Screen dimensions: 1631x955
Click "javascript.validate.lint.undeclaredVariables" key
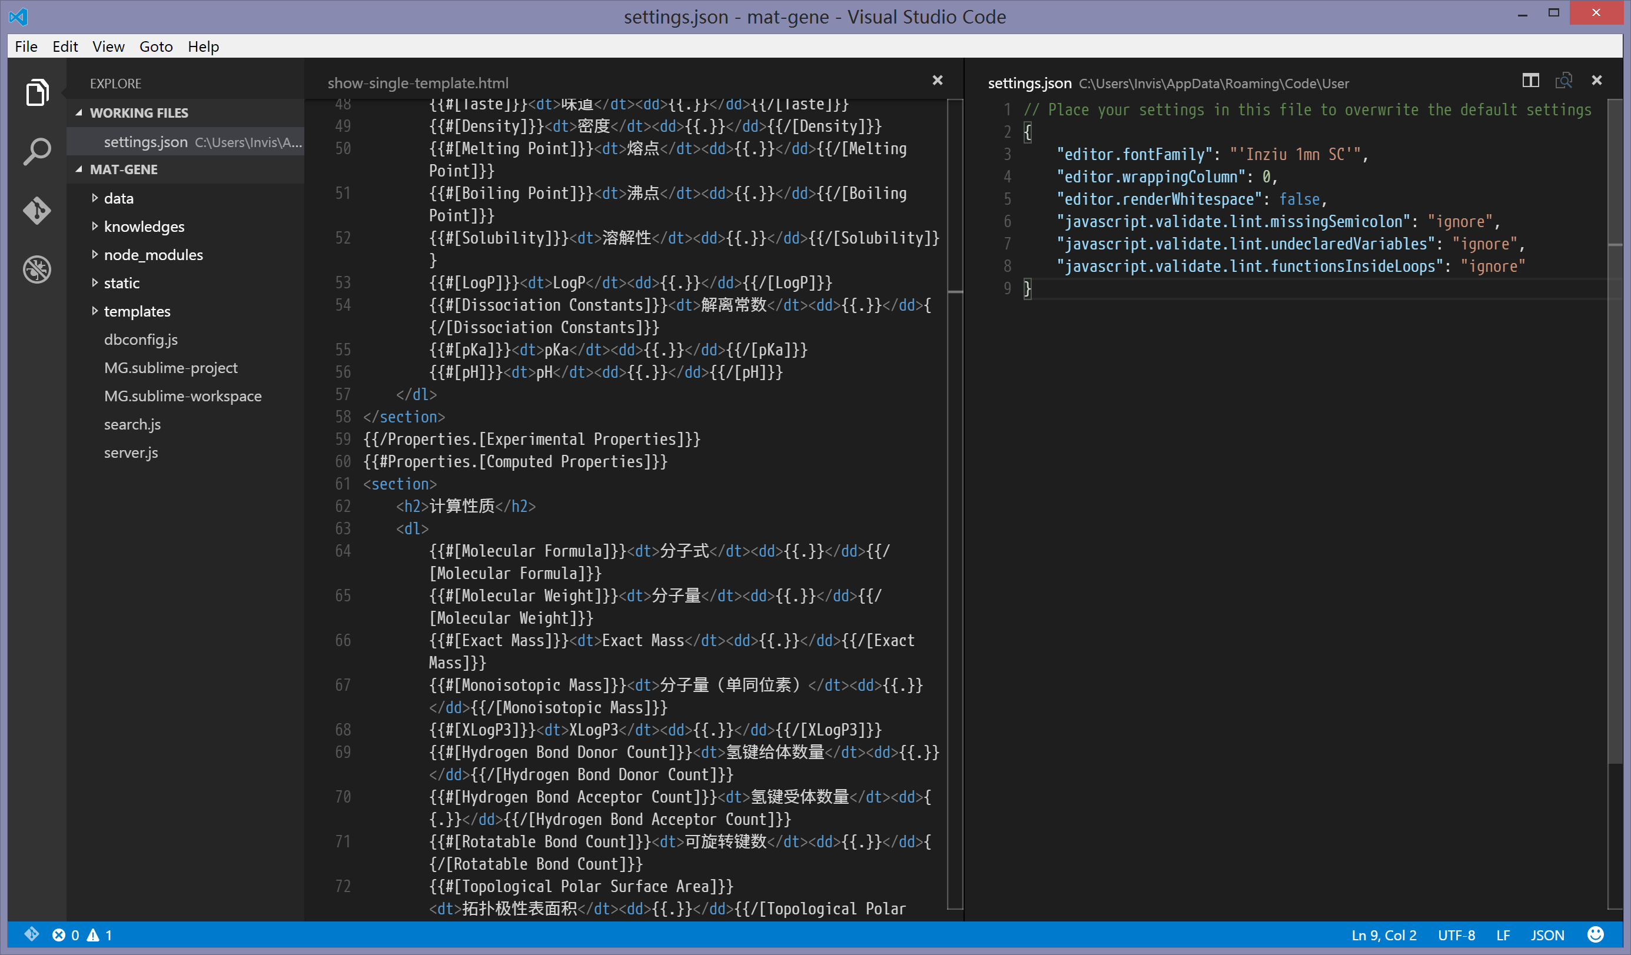1246,244
